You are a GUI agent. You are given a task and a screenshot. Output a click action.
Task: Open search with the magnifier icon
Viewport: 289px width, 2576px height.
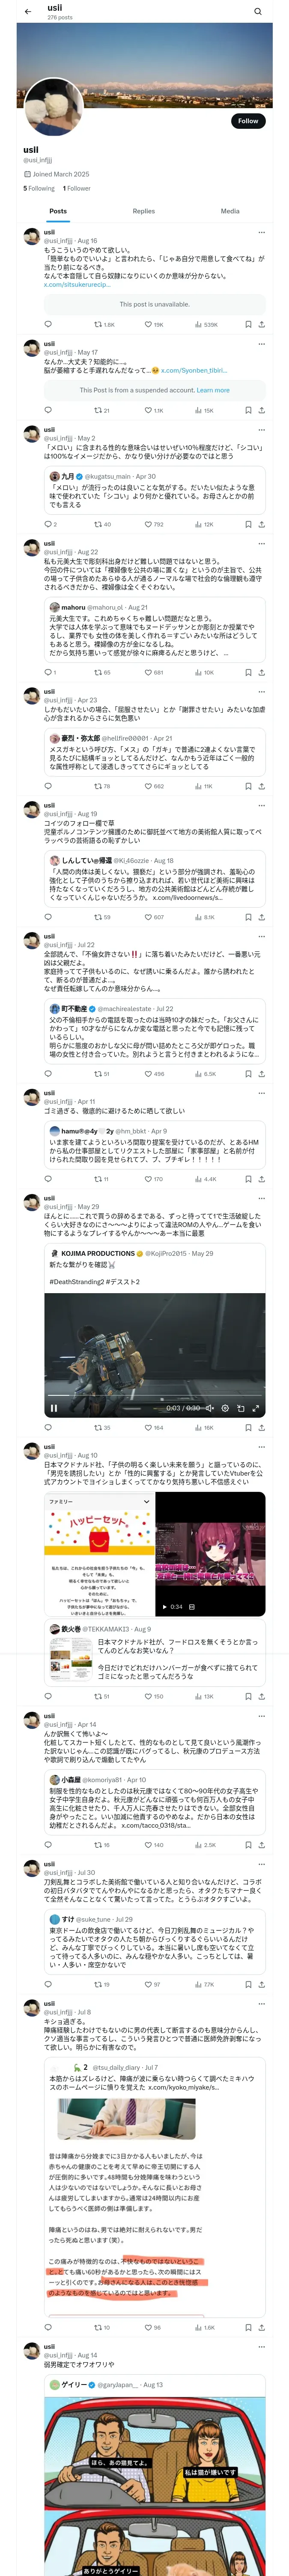(x=258, y=11)
